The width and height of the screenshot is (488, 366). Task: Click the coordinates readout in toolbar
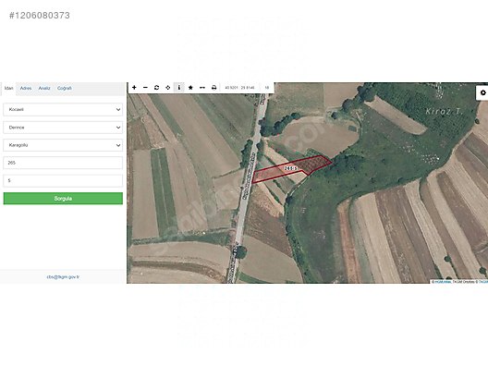[239, 88]
